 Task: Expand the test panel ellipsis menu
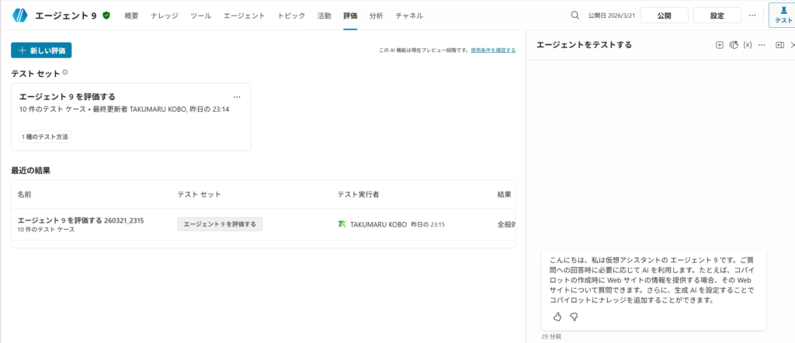[x=762, y=45]
